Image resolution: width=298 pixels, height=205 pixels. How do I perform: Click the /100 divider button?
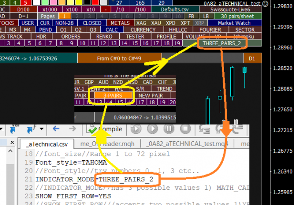pyautogui.click(x=140, y=10)
